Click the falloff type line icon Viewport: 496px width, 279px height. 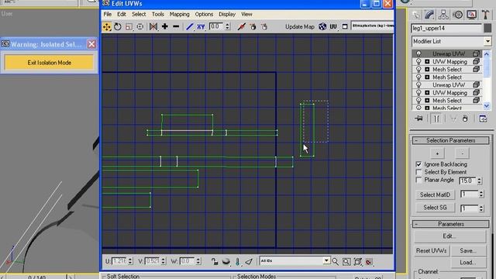pyautogui.click(x=189, y=27)
